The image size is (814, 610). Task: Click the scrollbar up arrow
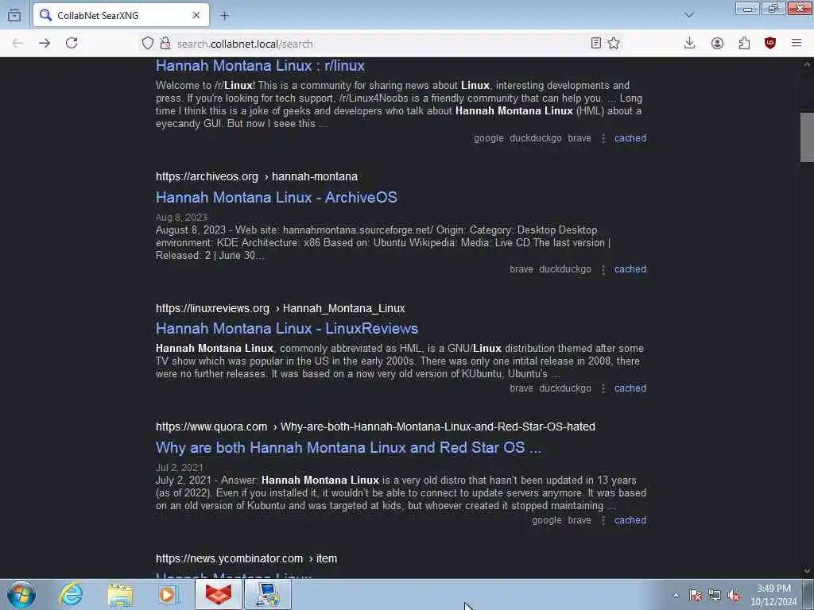(x=807, y=65)
